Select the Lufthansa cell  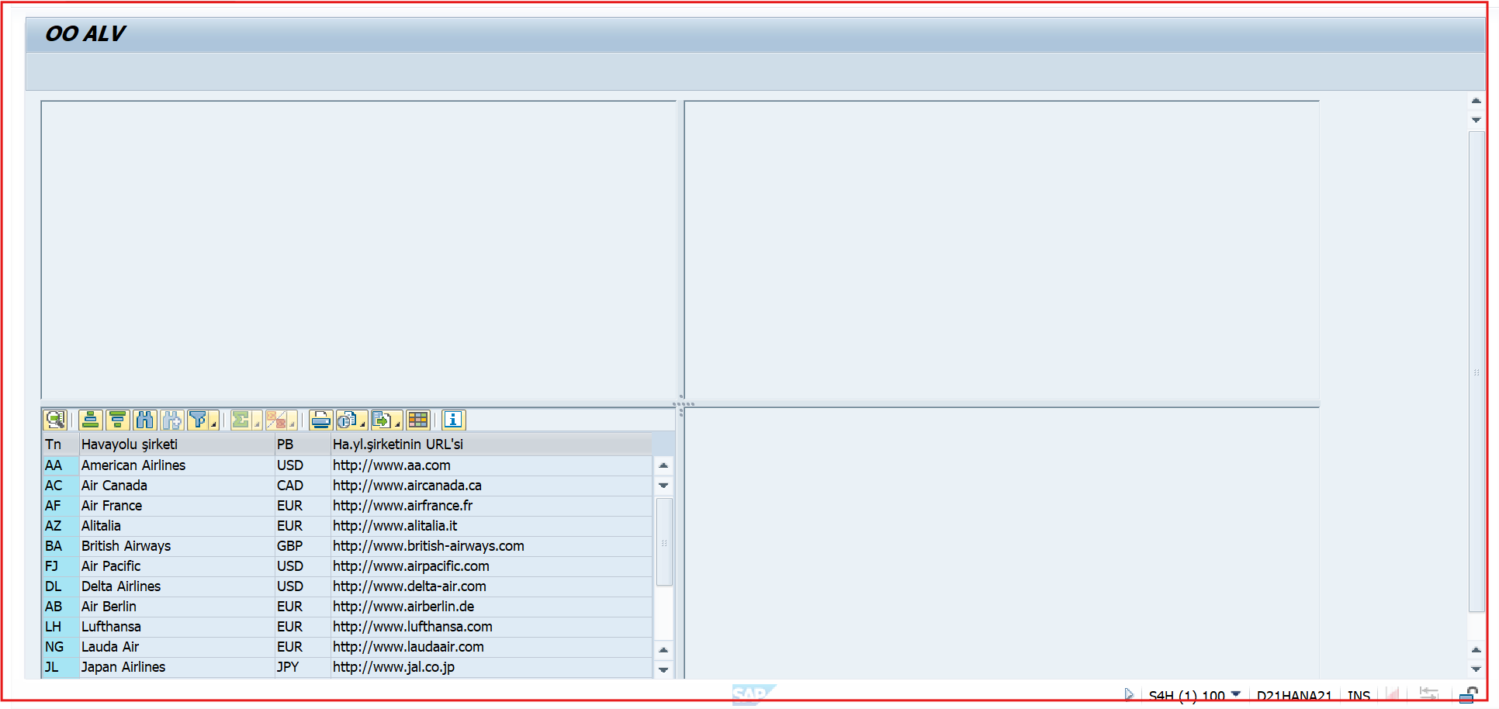click(x=177, y=627)
